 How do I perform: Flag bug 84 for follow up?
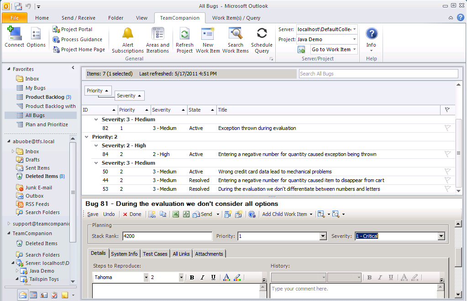click(447, 154)
